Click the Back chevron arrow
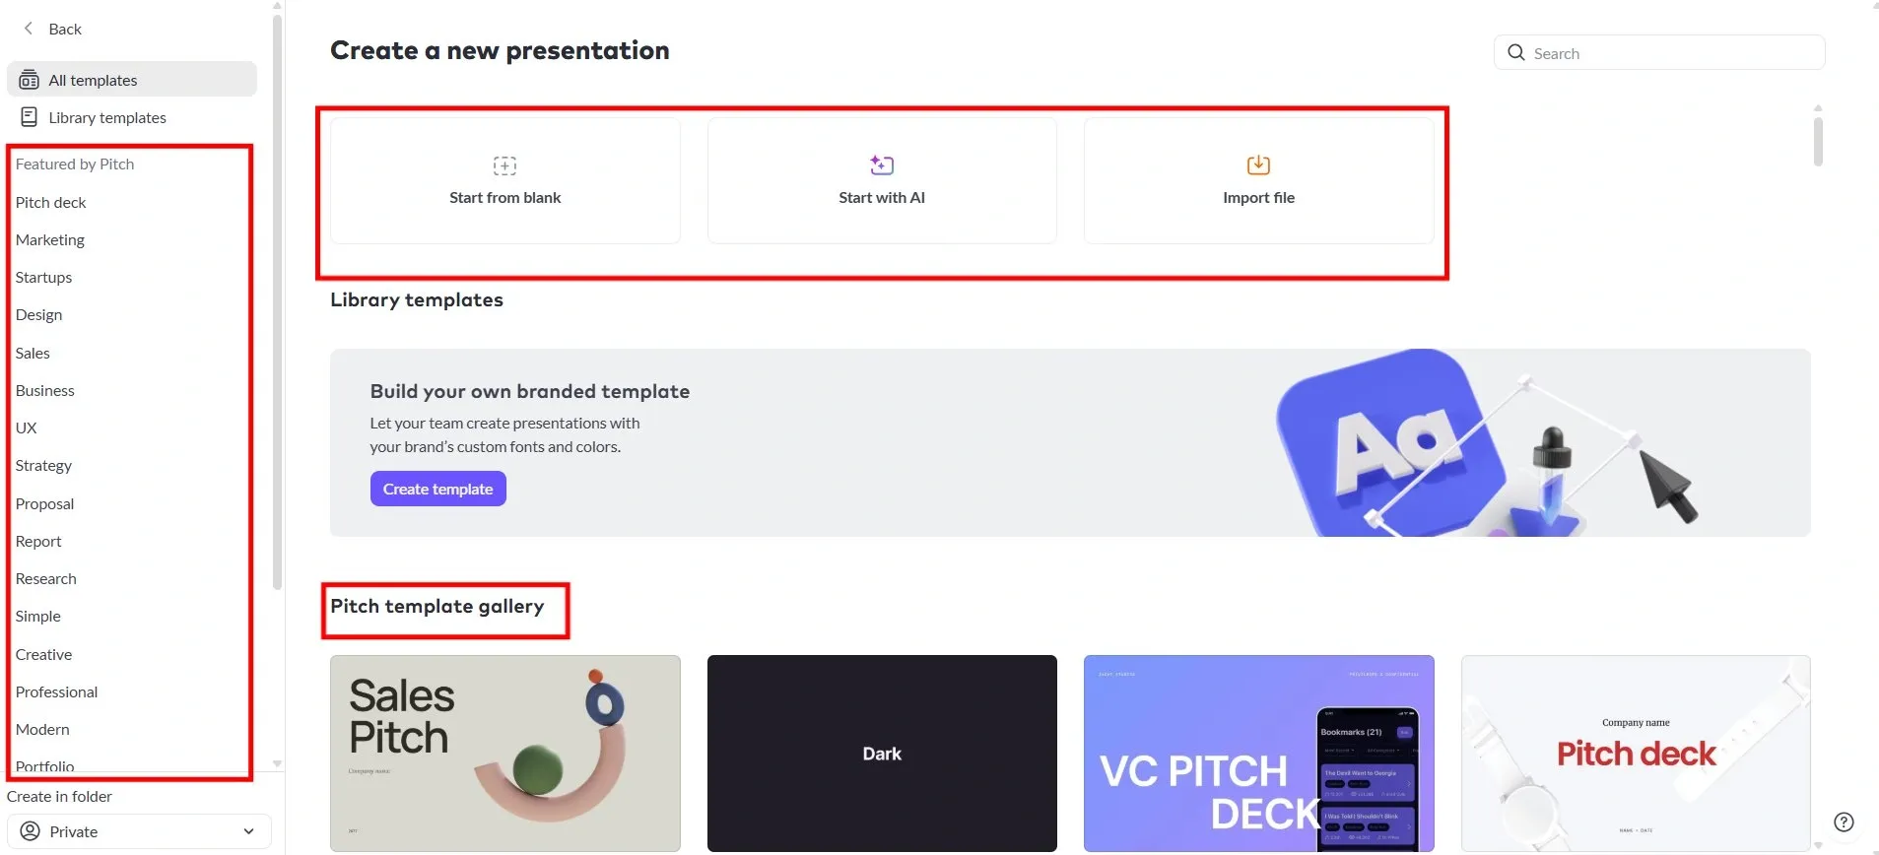This screenshot has width=1879, height=855. (x=28, y=29)
